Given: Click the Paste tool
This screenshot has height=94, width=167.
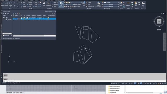Looking at the screenshot, I should [136, 4].
